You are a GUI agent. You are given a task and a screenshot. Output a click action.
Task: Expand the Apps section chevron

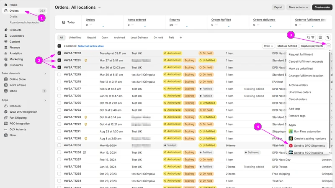45,100
